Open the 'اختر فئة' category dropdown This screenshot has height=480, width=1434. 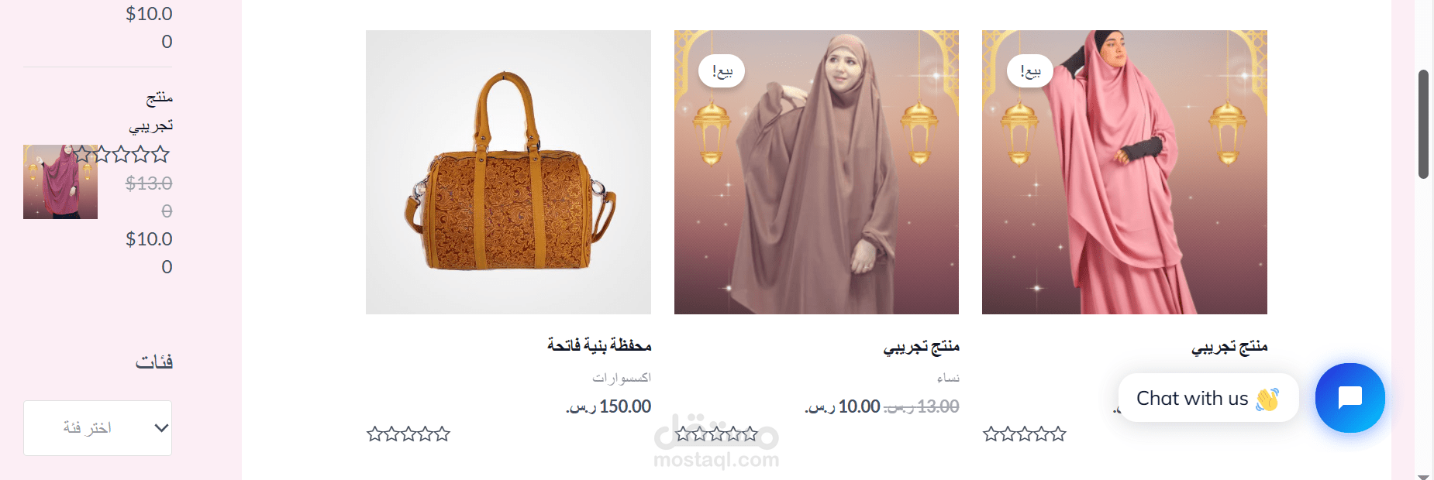click(98, 428)
